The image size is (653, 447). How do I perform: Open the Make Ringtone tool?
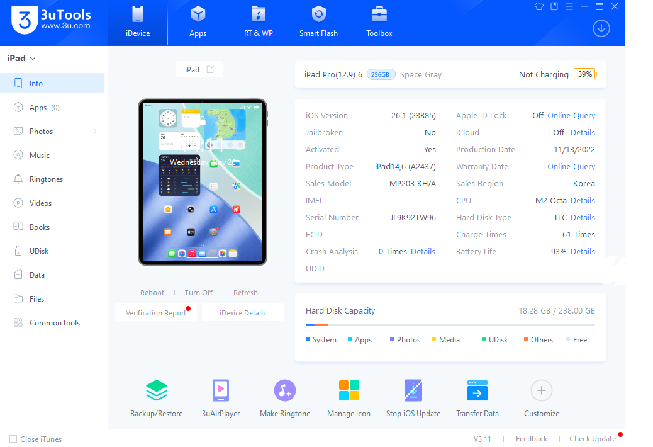pyautogui.click(x=285, y=391)
